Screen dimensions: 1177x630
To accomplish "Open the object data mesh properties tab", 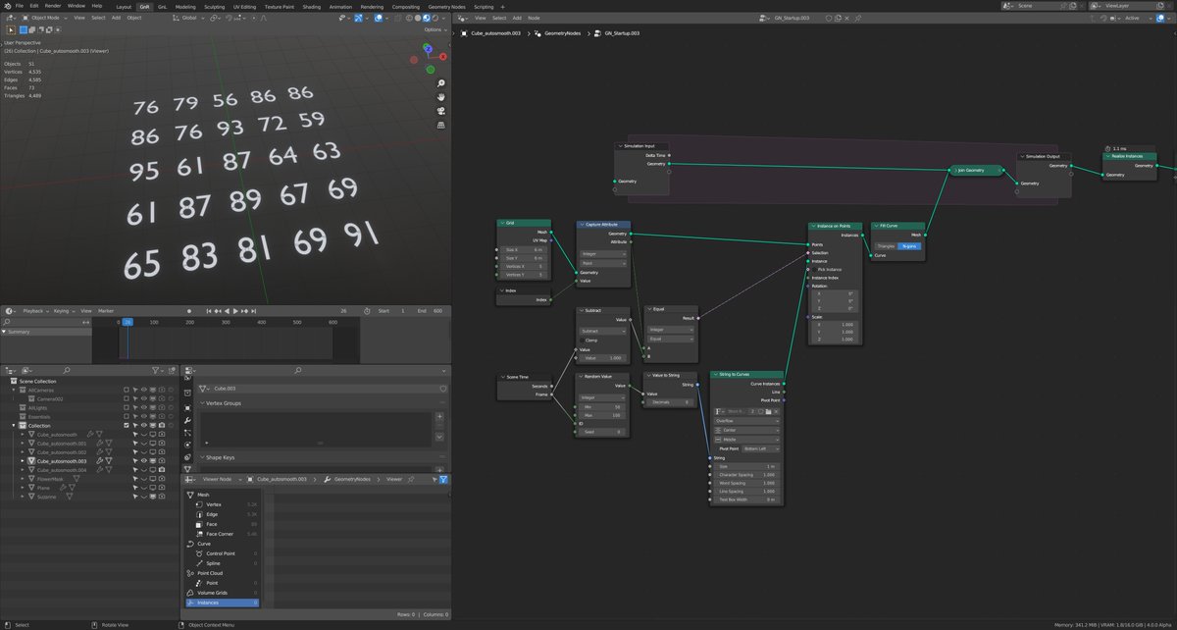I will pyautogui.click(x=187, y=469).
